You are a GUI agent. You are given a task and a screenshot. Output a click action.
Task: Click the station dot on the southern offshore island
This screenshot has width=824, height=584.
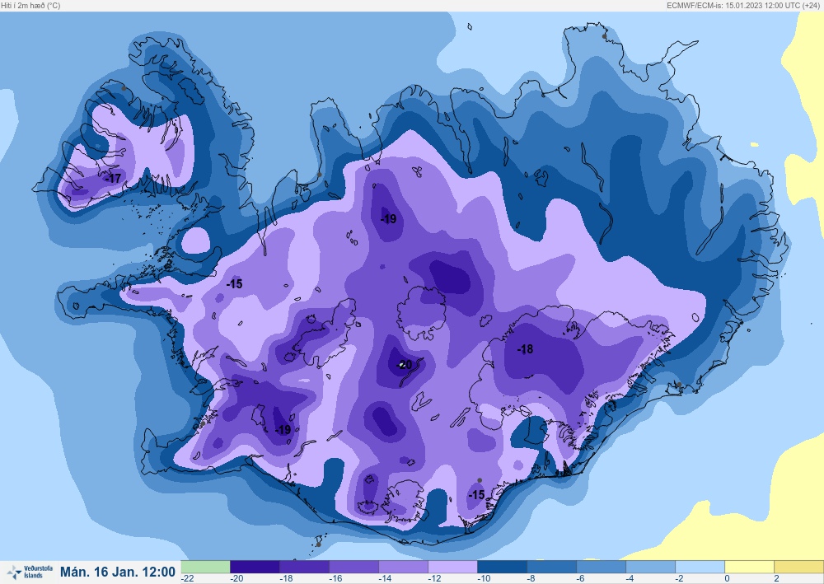318,544
